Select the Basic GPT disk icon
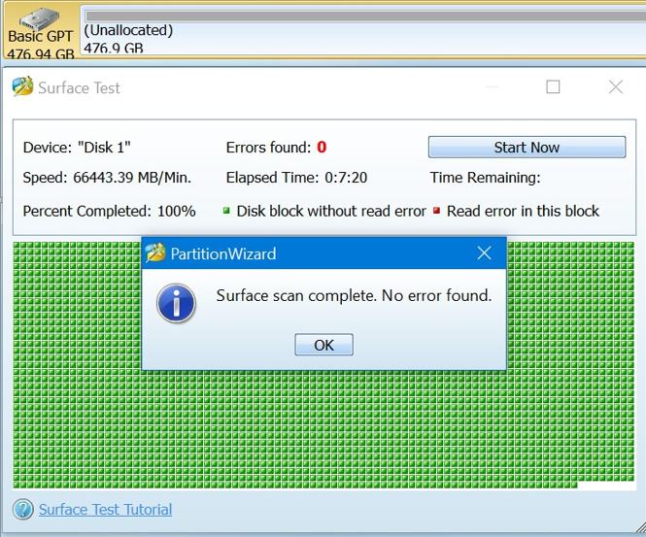This screenshot has width=646, height=537. [x=40, y=19]
